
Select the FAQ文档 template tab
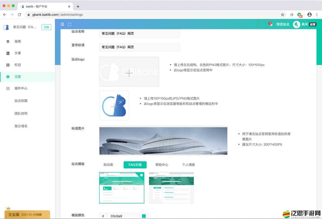tap(135, 165)
